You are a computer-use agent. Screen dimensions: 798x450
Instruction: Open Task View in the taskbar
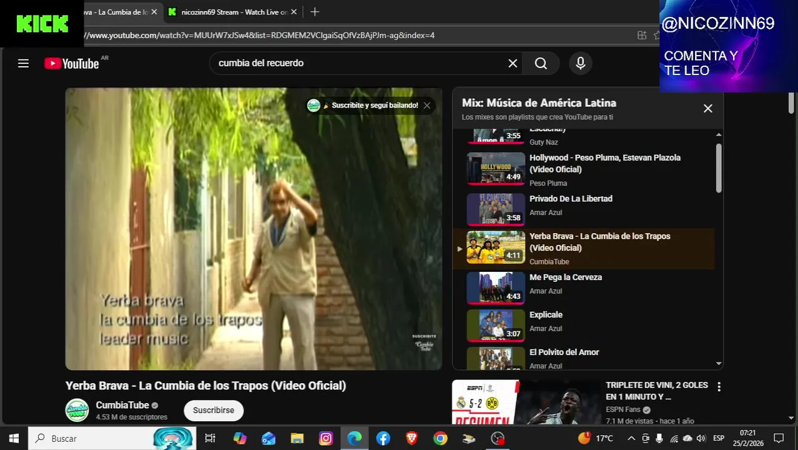[x=210, y=438]
